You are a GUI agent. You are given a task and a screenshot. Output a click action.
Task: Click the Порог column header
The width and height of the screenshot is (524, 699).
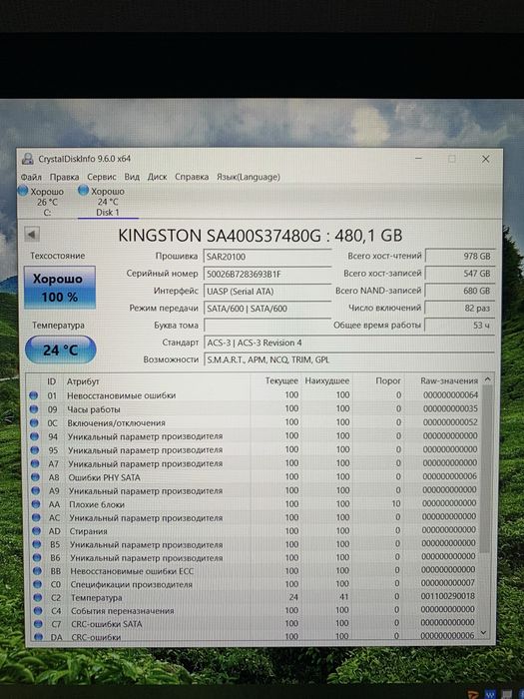point(388,381)
